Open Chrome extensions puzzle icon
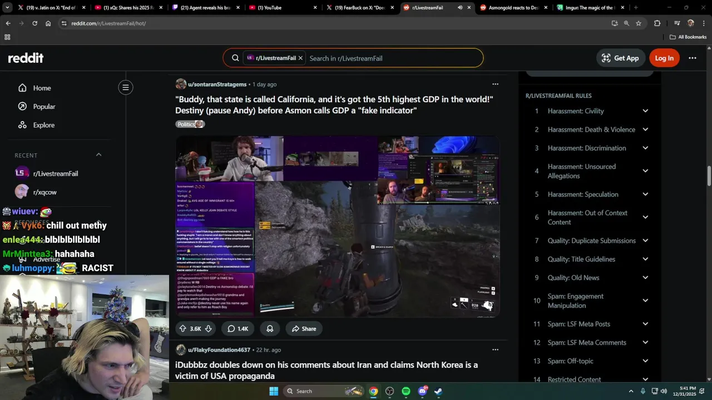This screenshot has height=400, width=712. (x=657, y=23)
